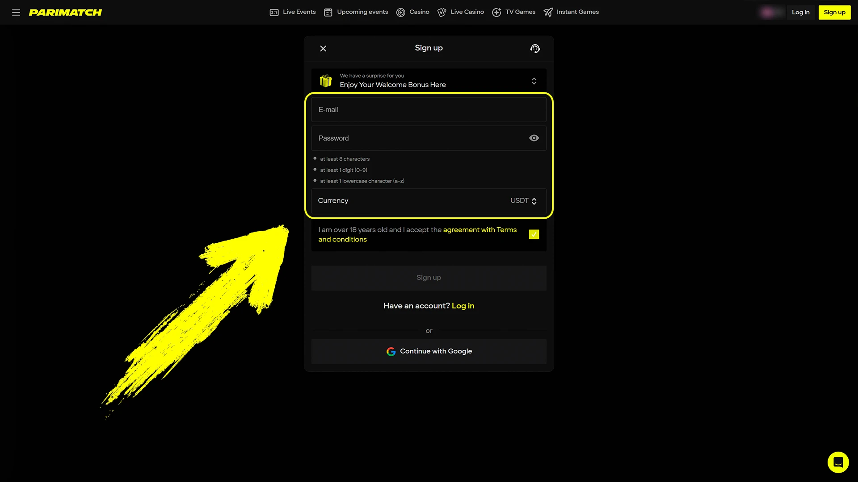Open the agreement with Terms and conditions link
Viewport: 858px width, 482px height.
[480, 229]
